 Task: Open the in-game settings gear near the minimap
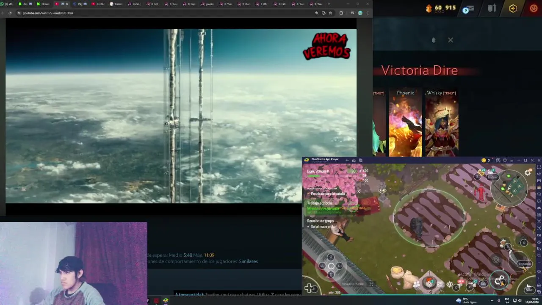pyautogui.click(x=528, y=172)
